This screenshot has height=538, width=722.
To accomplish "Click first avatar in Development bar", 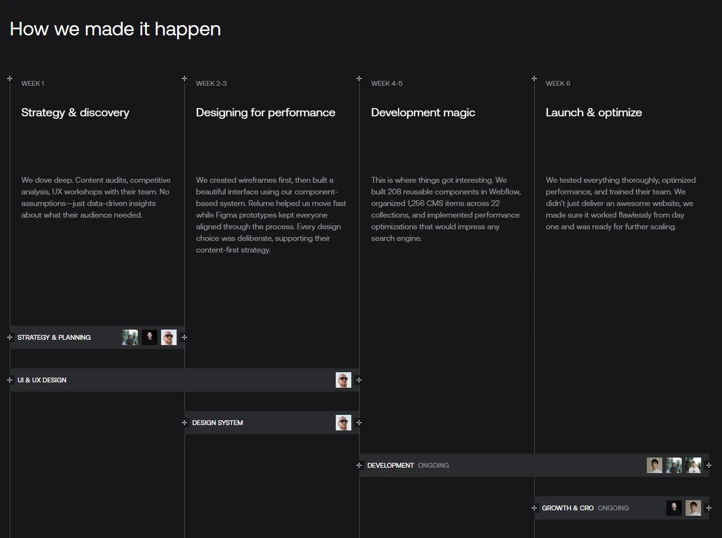I will [655, 465].
